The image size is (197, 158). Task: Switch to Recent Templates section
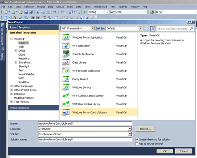pyautogui.click(x=33, y=27)
